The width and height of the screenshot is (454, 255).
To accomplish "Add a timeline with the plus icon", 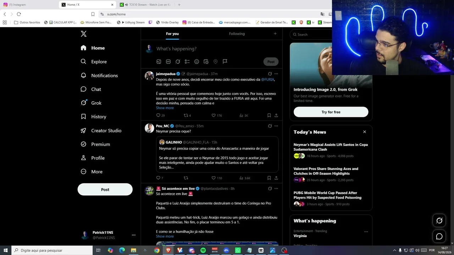I will click(x=275, y=34).
